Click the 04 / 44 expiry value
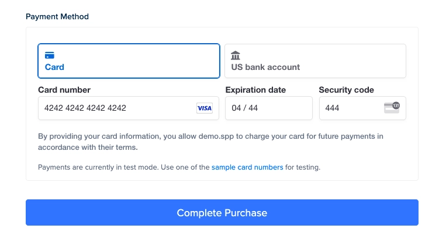The height and width of the screenshot is (239, 446). [244, 108]
